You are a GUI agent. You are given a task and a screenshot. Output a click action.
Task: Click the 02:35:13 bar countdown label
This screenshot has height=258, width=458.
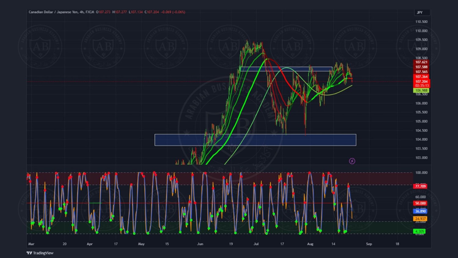(421, 86)
